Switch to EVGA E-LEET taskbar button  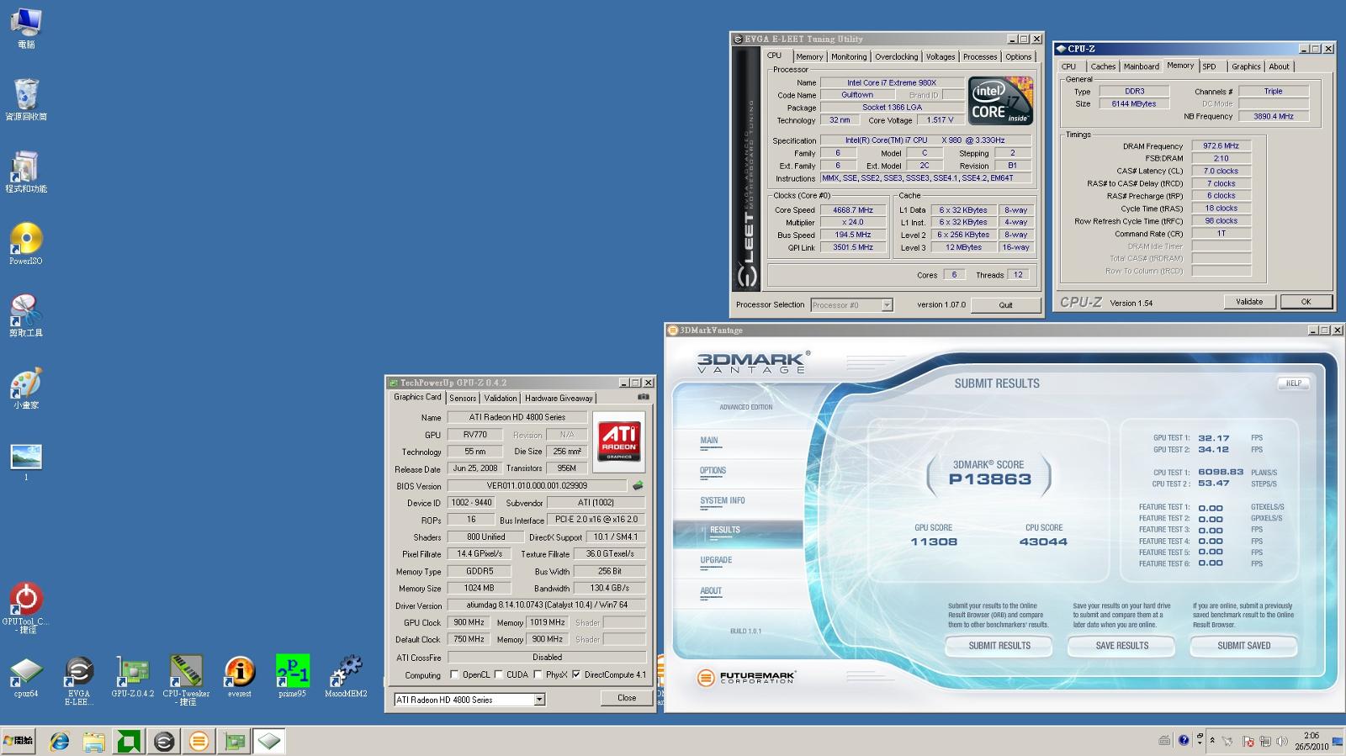coord(164,741)
